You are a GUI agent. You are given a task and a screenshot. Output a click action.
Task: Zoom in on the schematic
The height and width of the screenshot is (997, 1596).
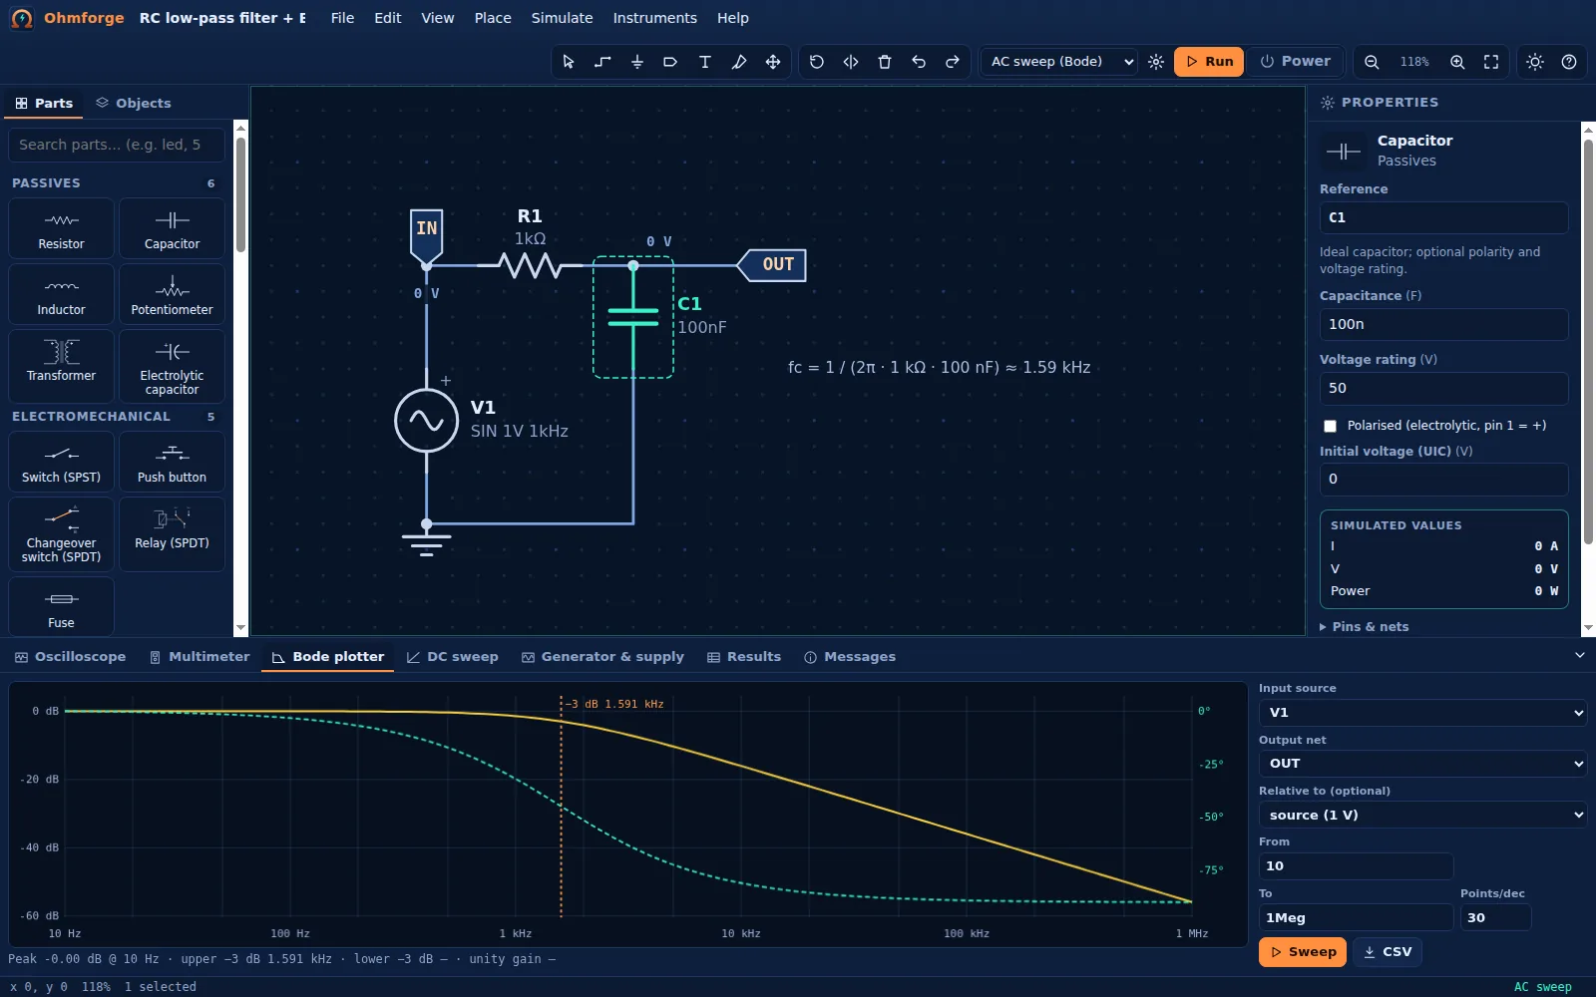coord(1457,62)
